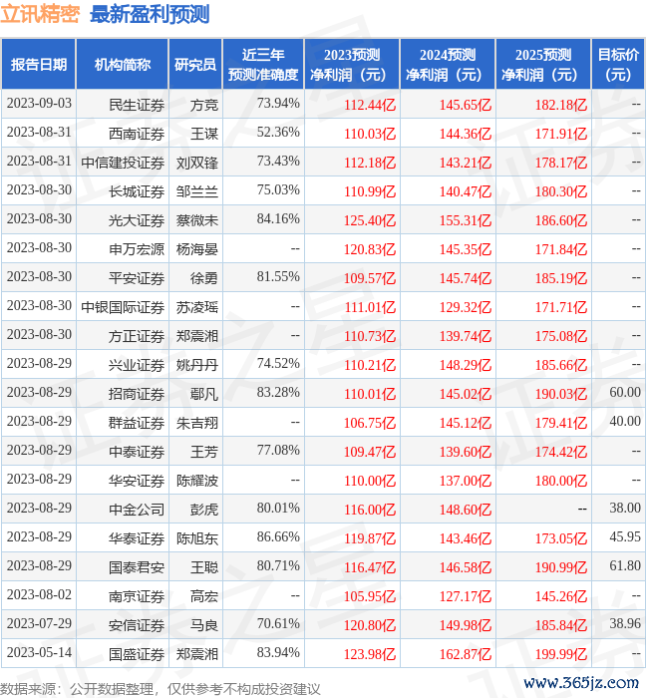Click the date 2023-05-14
Image resolution: width=646 pixels, height=698 pixels.
click(x=39, y=652)
